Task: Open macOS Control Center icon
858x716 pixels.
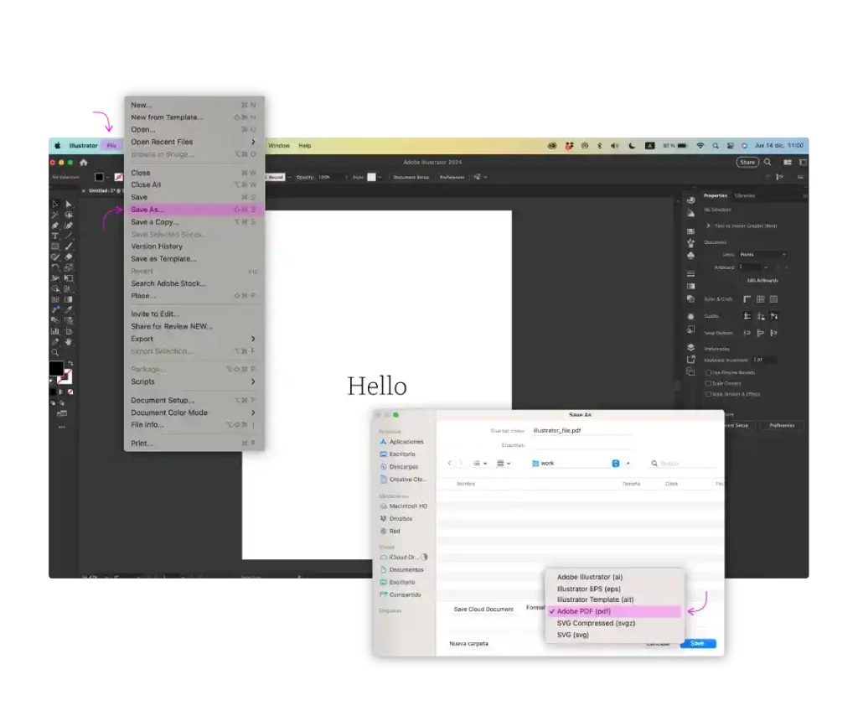Action: pyautogui.click(x=730, y=146)
